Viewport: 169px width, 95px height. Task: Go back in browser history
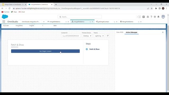2,8
